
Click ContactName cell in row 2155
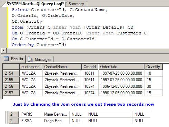coord(62,80)
